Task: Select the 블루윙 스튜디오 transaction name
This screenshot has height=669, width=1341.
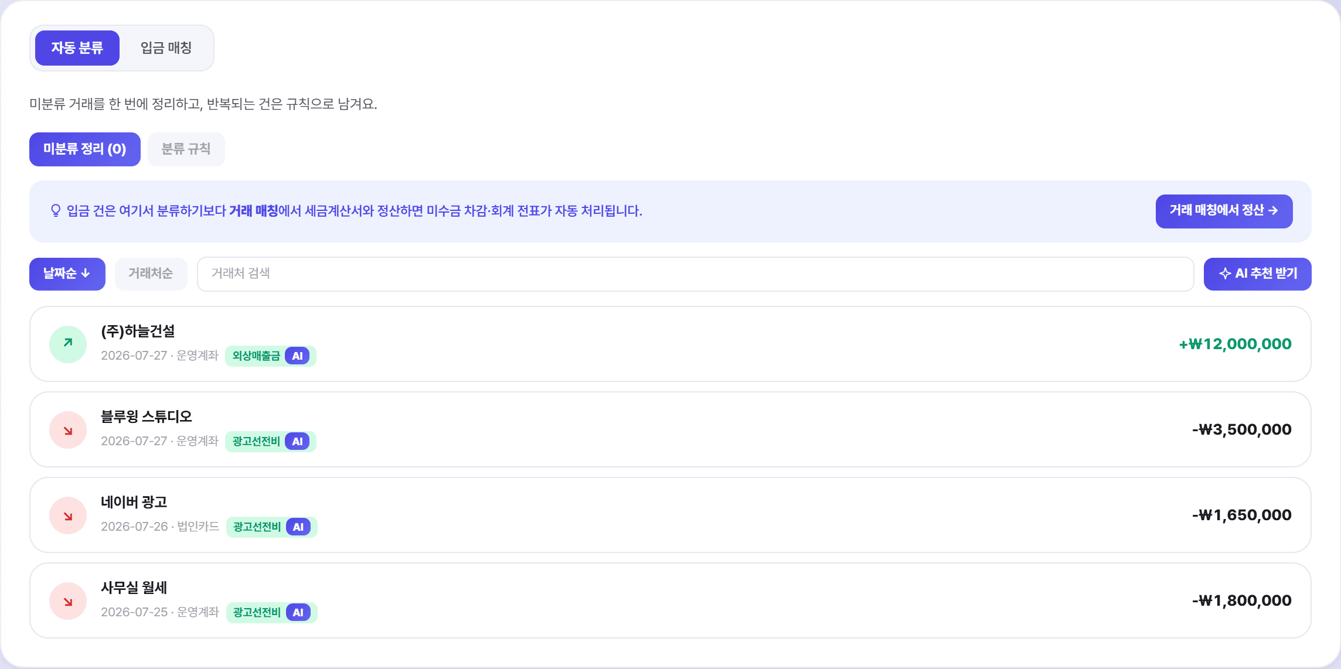Action: [x=147, y=417]
